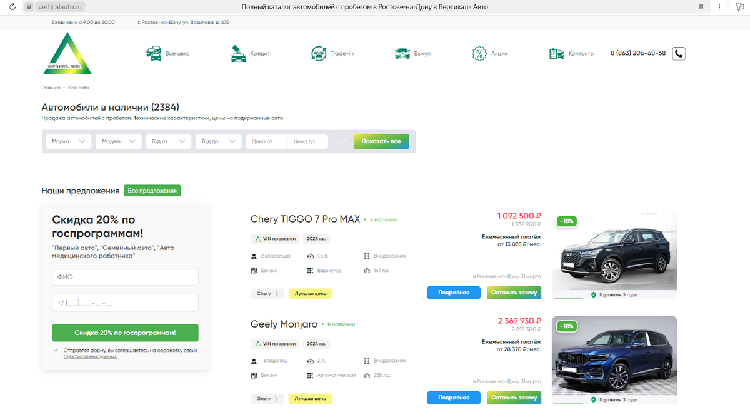Click into the ФИО input field
Viewport: 750px width, 412px height.
125,277
